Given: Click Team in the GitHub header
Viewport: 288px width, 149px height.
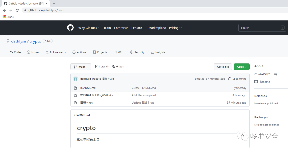Looking at the screenshot, I should point(107,28).
